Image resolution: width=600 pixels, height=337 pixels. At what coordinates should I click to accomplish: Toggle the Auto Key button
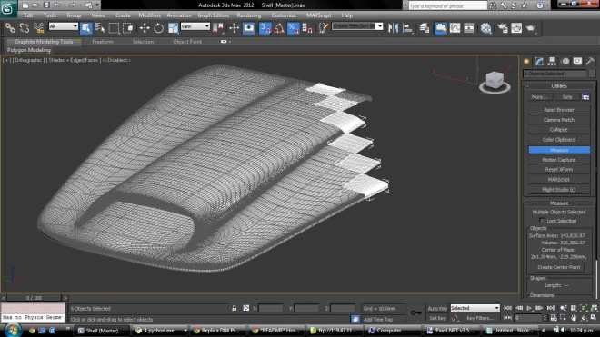437,308
